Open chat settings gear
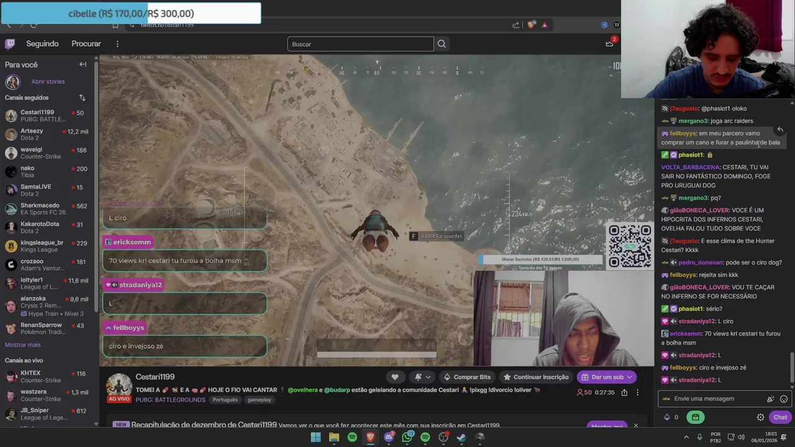795x447 pixels. [760, 417]
